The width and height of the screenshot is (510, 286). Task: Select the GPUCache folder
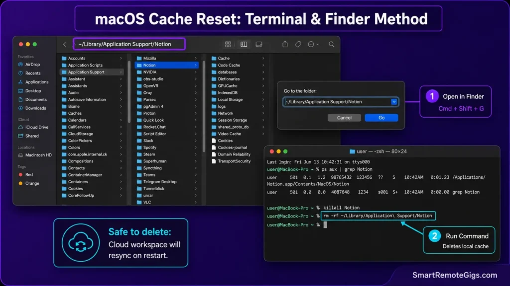point(238,86)
